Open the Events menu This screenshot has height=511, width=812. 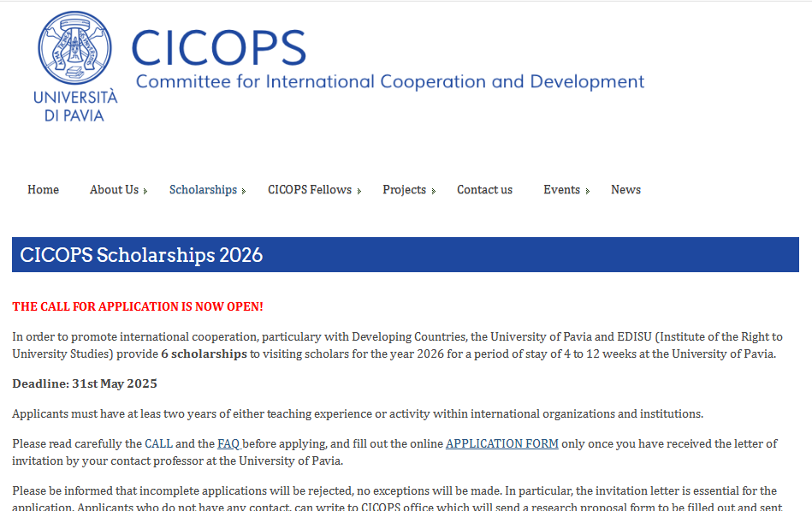(x=561, y=190)
